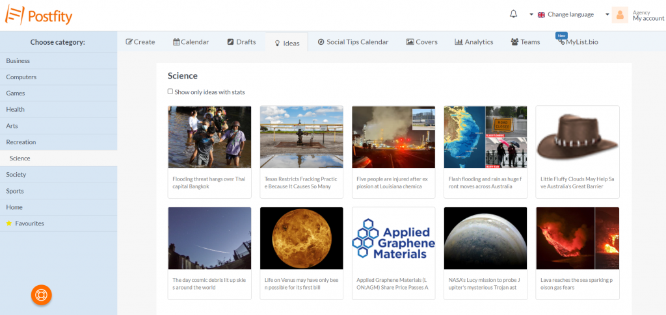Open the Society category
The image size is (666, 315).
click(x=59, y=174)
